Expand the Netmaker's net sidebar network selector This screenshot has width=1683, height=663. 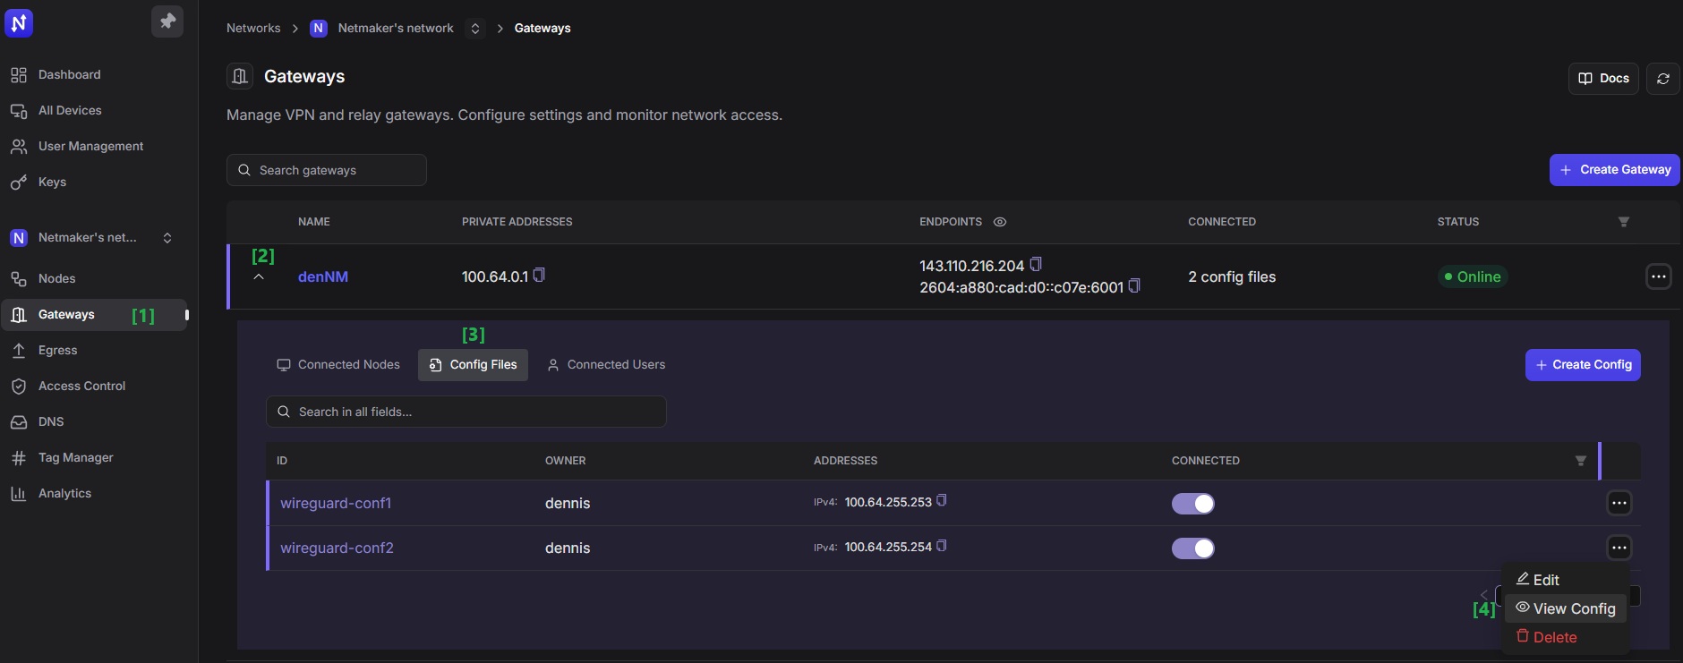click(x=167, y=238)
